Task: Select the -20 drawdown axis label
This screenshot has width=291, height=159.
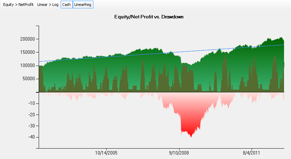Action: (x=31, y=115)
